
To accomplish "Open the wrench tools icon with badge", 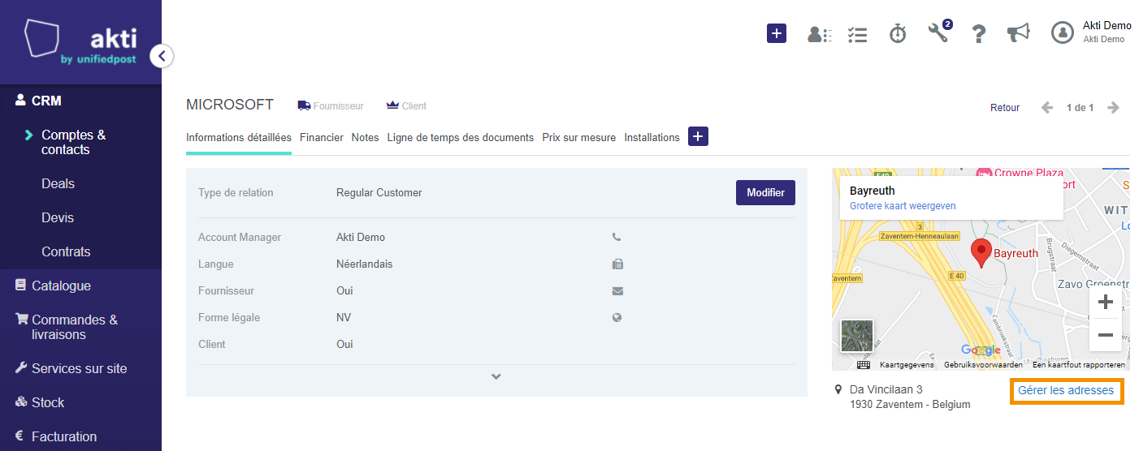I will pyautogui.click(x=939, y=32).
